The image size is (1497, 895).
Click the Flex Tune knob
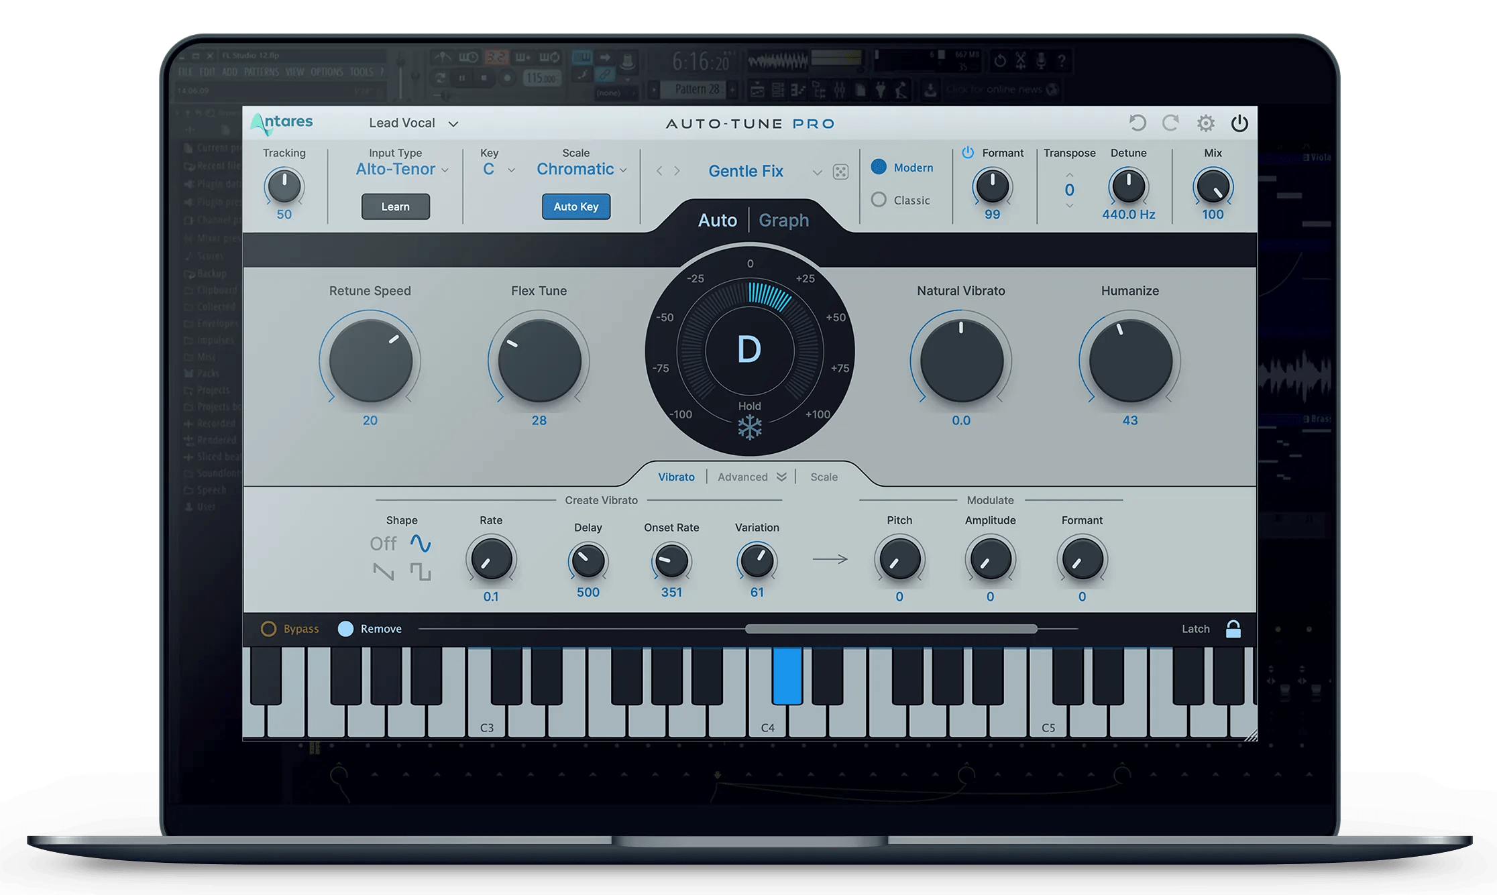(539, 360)
